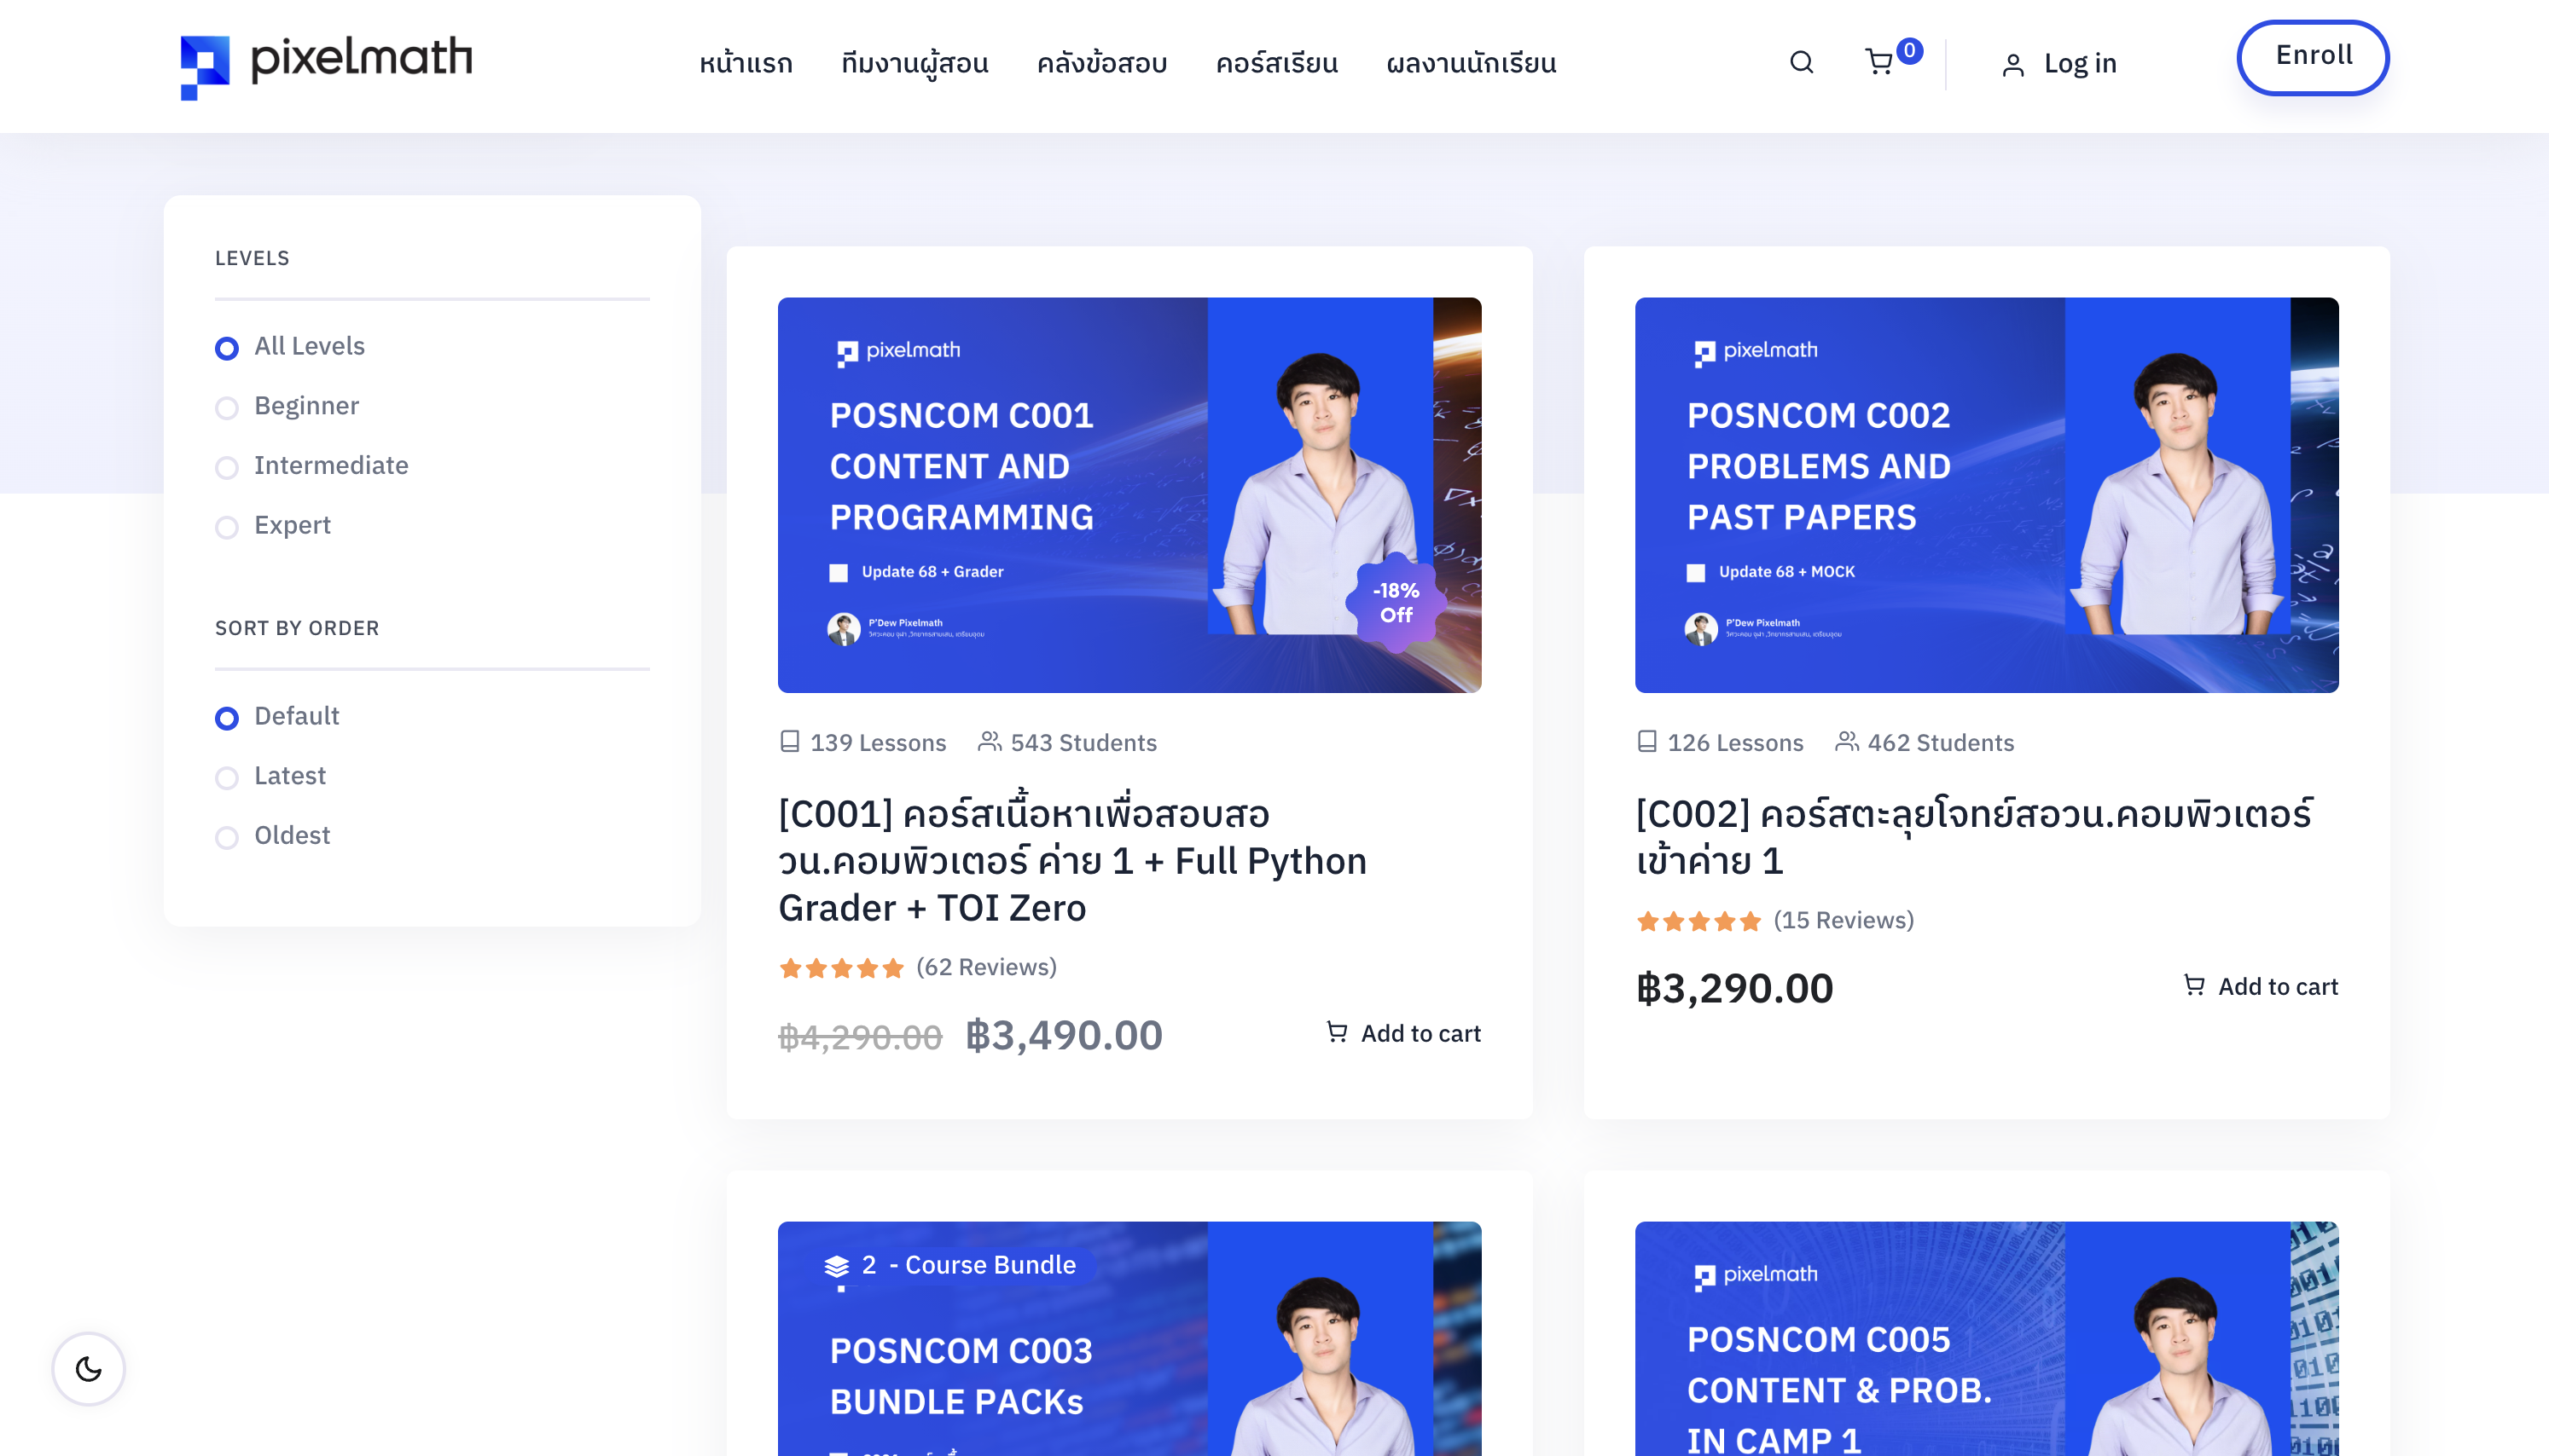Open ผลงานนักเรียน menu item
Image resolution: width=2549 pixels, height=1456 pixels.
tap(1471, 64)
